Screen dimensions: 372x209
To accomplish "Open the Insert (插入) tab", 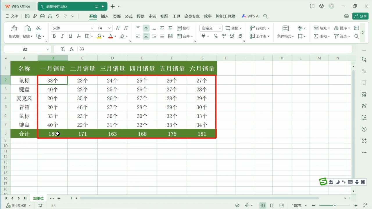I will click(105, 16).
